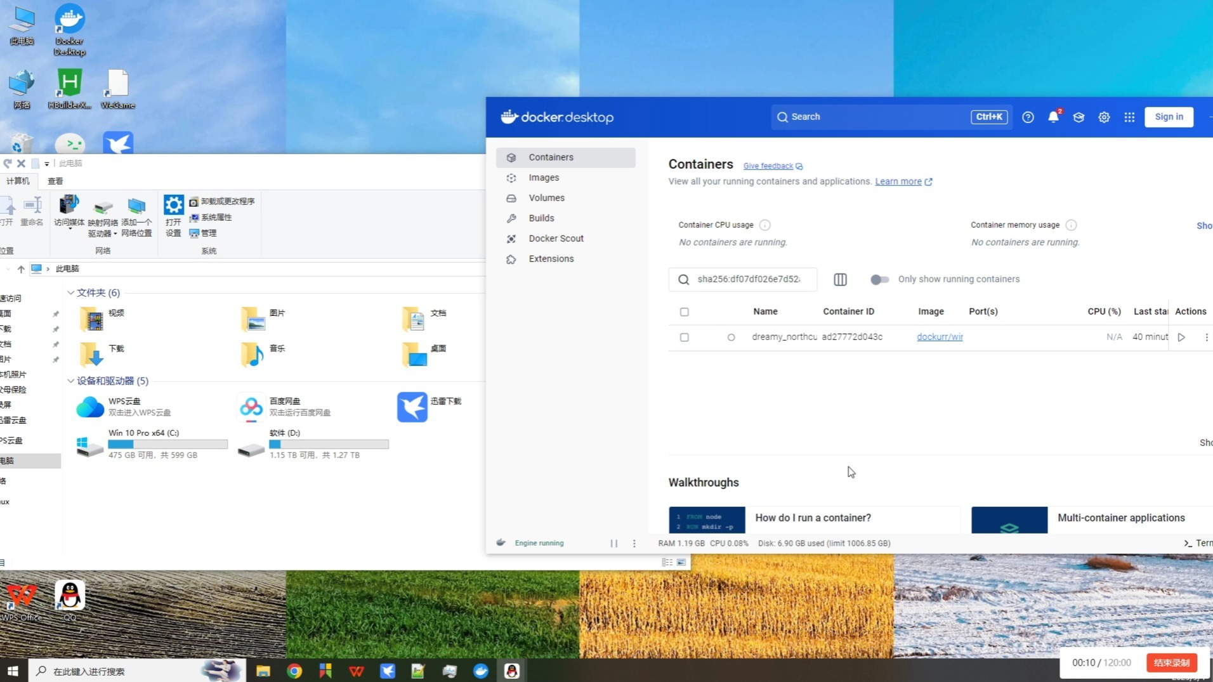
Task: Open the quick access toolbar dropdown in File Explorer
Action: click(x=46, y=164)
